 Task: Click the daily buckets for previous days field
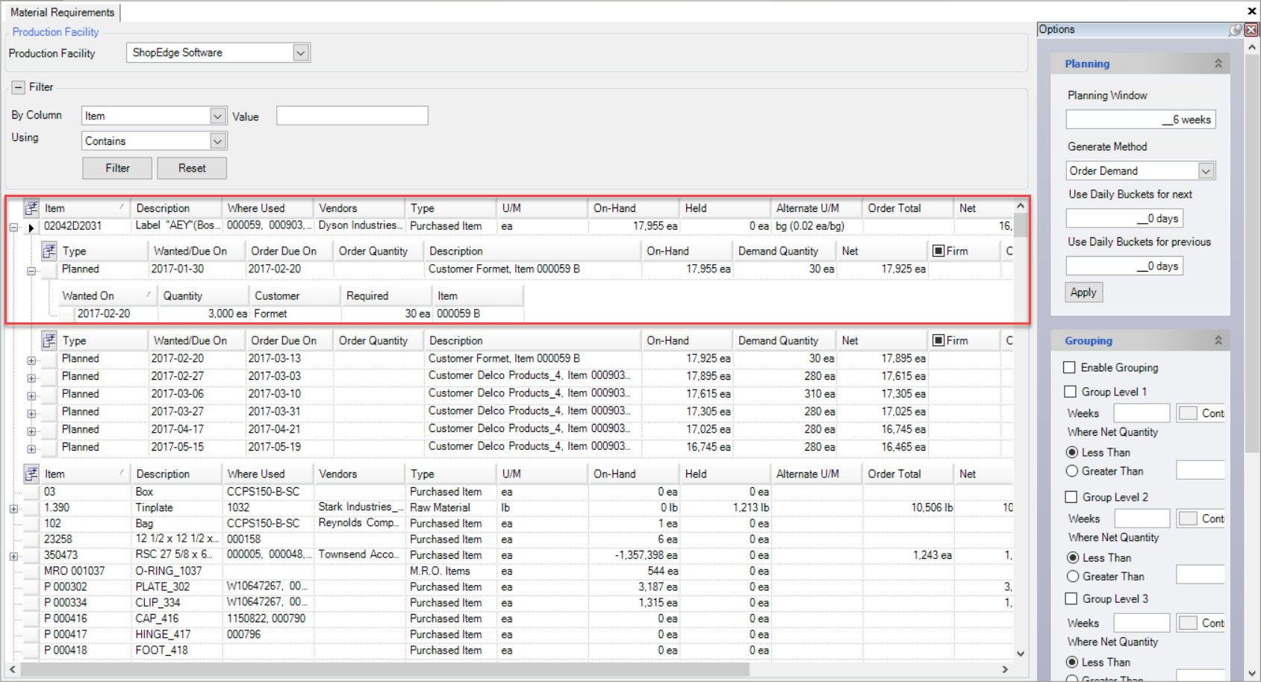click(x=1124, y=266)
